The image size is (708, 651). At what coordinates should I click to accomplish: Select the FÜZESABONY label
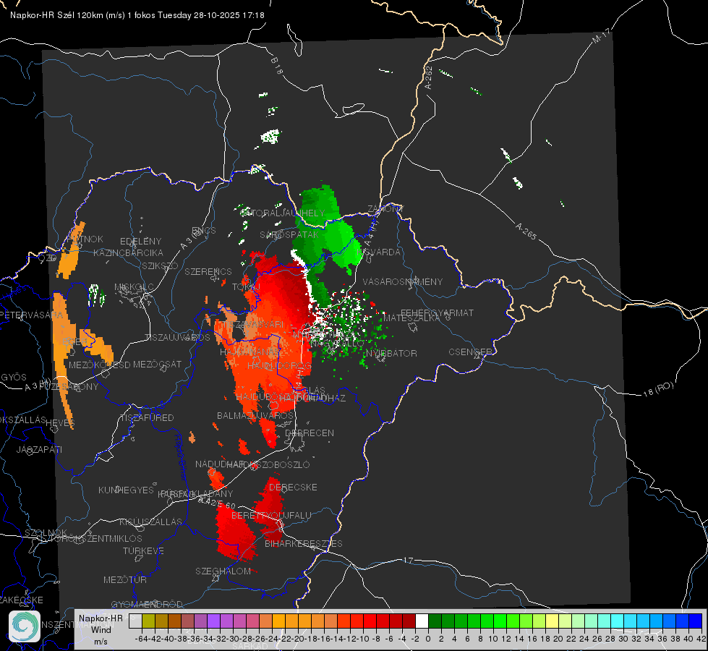[69, 386]
